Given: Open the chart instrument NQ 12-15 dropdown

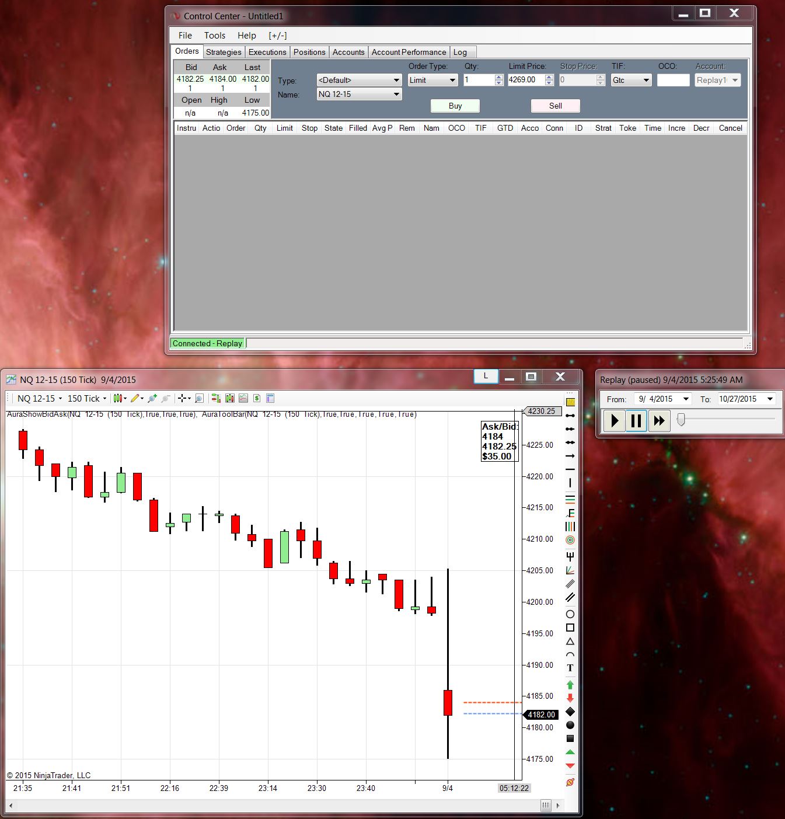Looking at the screenshot, I should point(40,398).
